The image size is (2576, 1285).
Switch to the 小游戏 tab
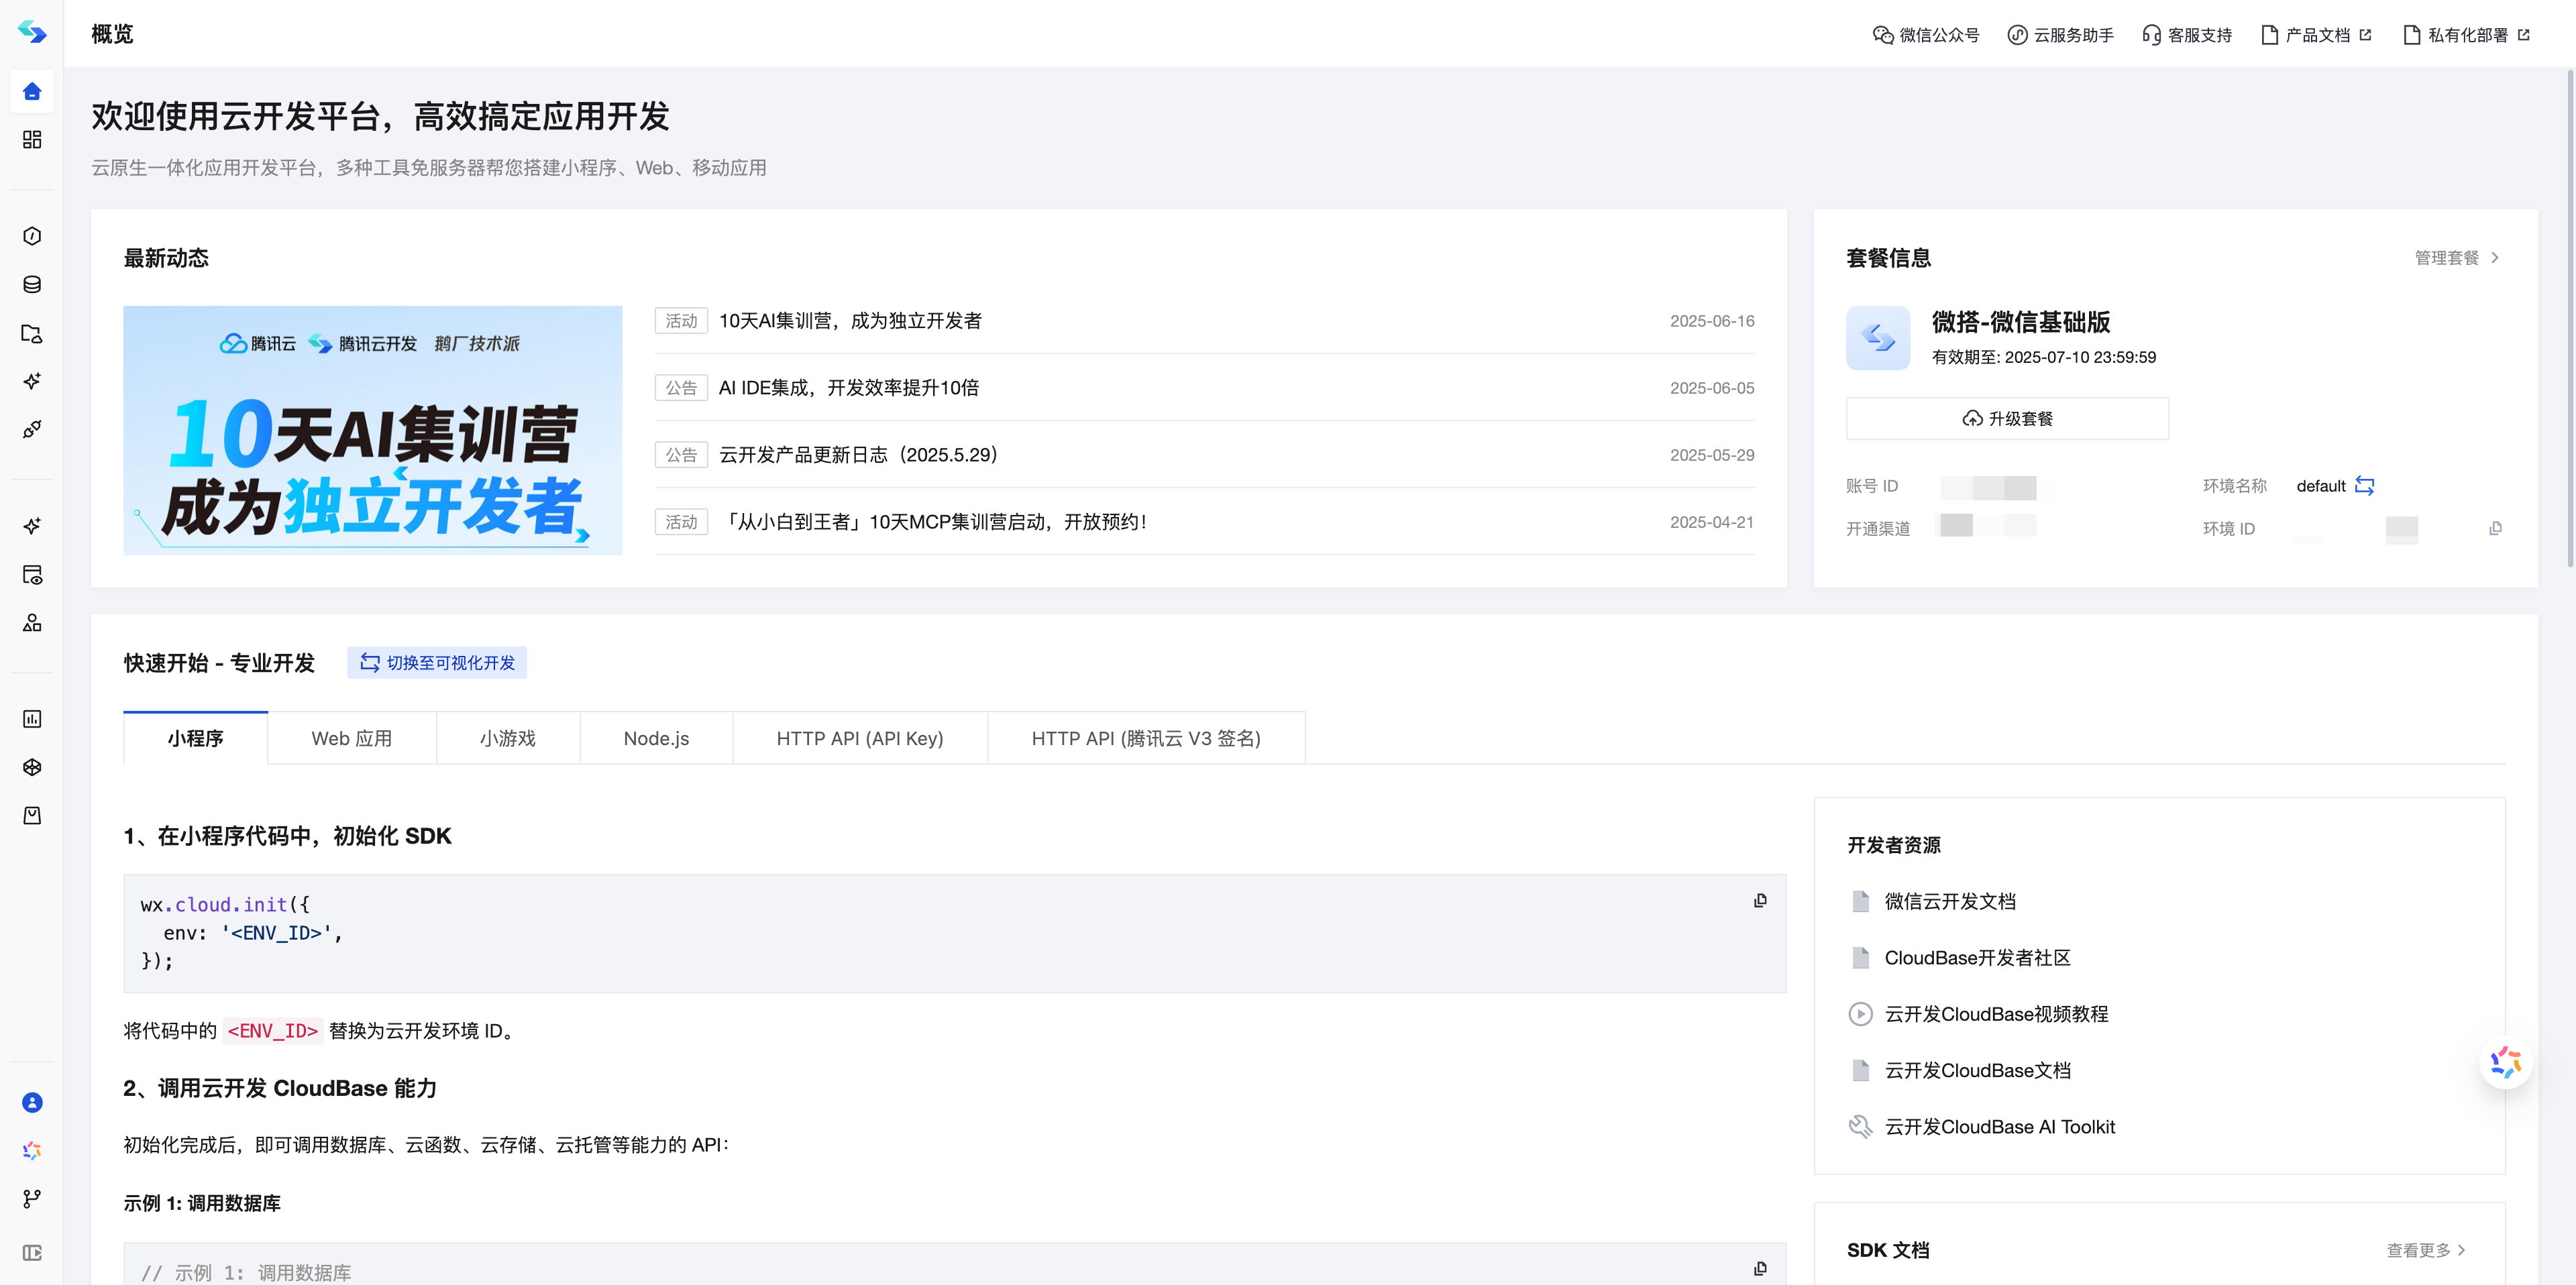[x=508, y=738]
